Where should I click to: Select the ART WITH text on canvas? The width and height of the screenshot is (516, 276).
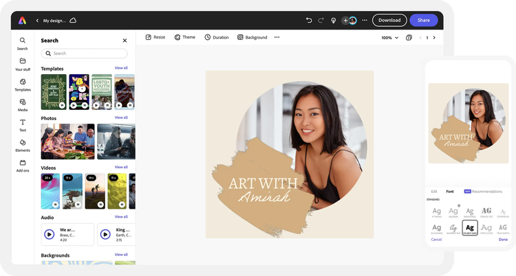coord(263,183)
